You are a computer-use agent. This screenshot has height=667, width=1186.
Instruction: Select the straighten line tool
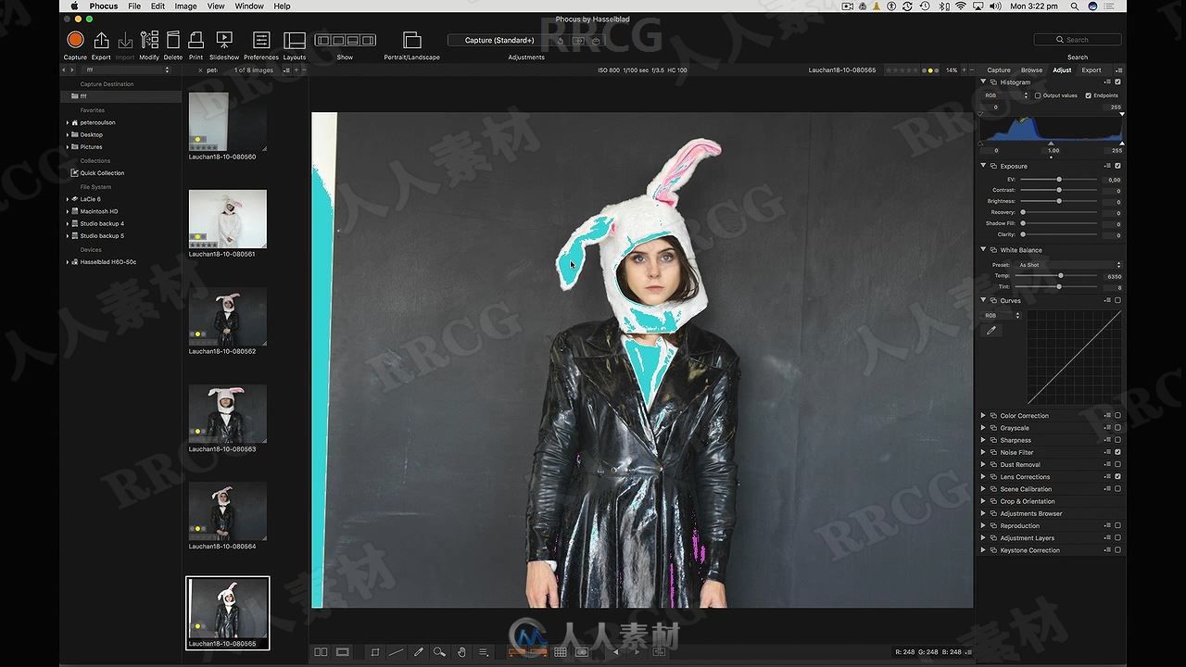click(397, 652)
